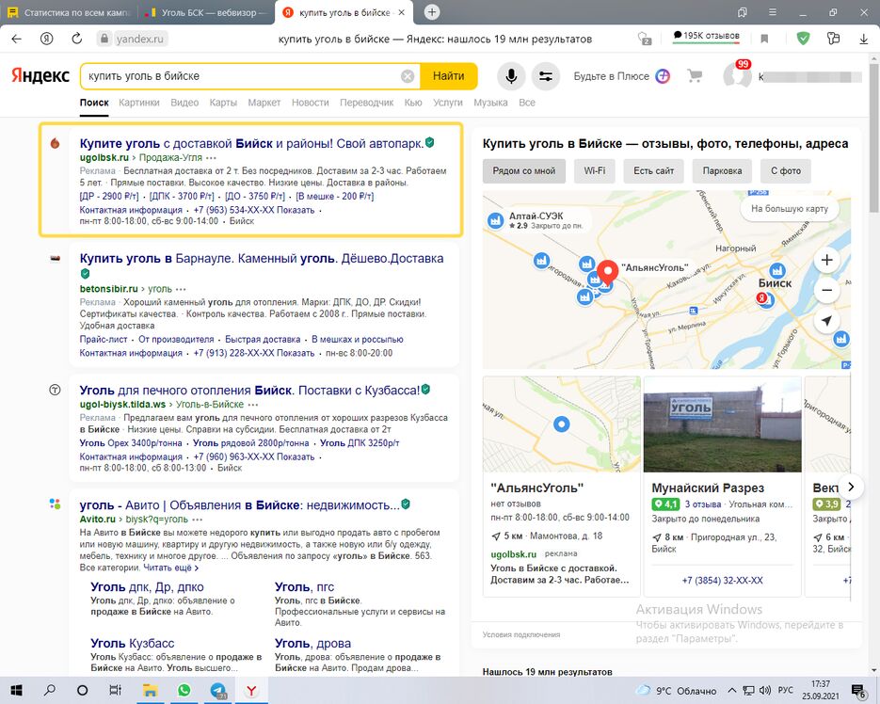Toggle the "Парковка" filter chip
The height and width of the screenshot is (704, 880).
[x=722, y=171]
